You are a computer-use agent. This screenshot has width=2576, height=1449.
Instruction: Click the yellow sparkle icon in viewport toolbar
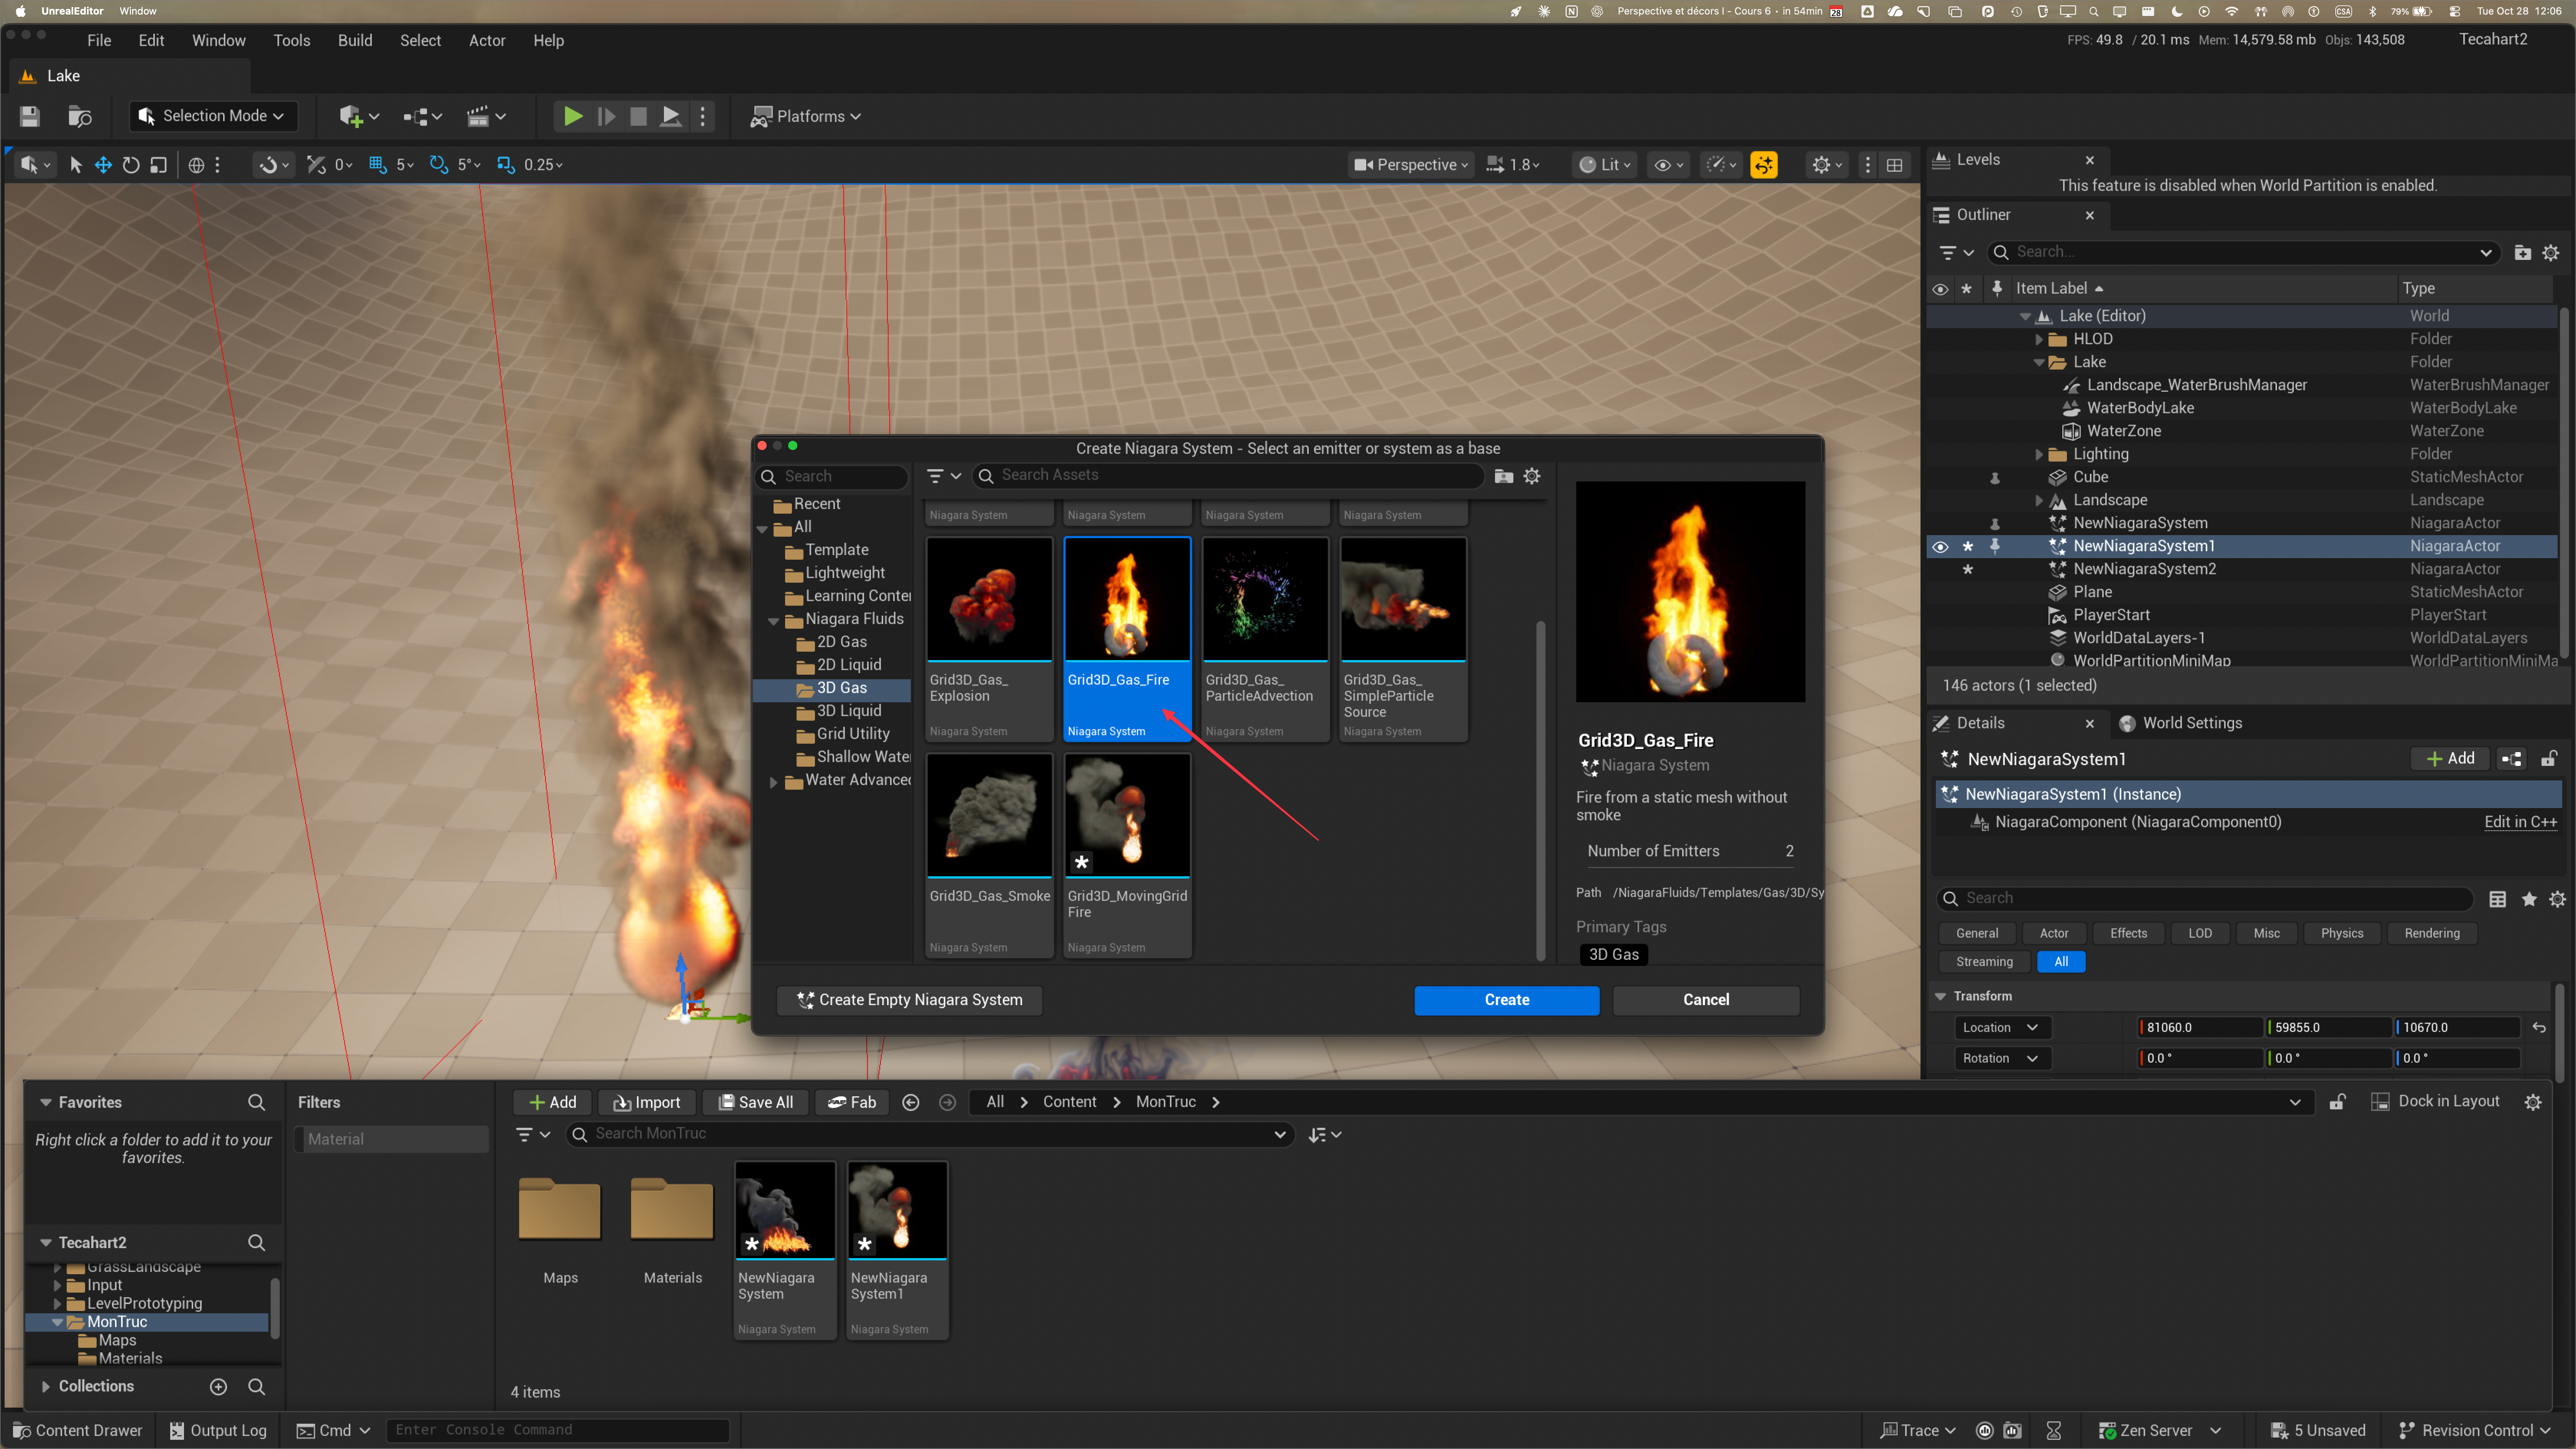point(1764,165)
